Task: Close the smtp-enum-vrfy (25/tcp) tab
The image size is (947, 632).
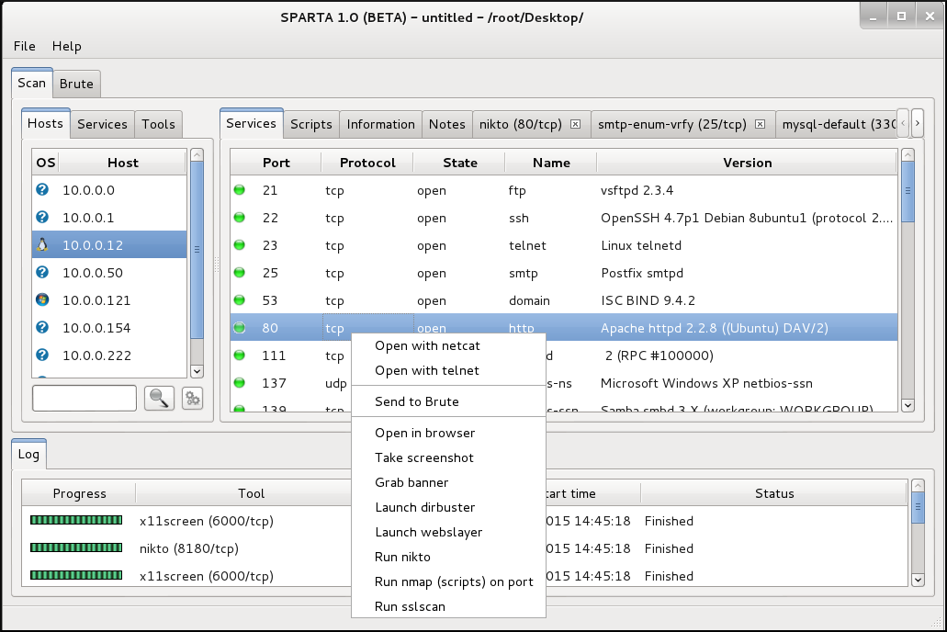Action: click(x=761, y=124)
